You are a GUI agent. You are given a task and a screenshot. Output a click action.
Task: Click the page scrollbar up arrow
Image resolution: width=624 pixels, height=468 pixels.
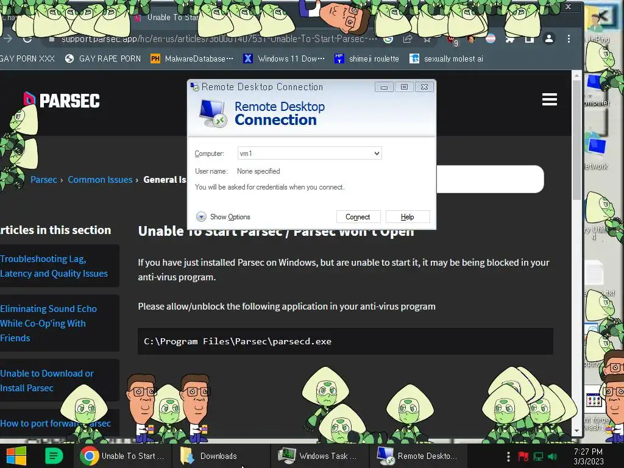576,75
